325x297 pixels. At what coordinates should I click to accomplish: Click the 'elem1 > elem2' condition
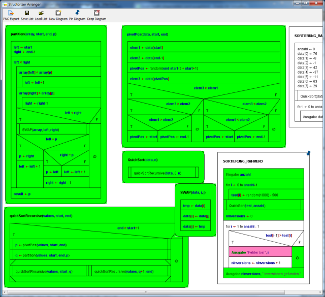(161, 120)
